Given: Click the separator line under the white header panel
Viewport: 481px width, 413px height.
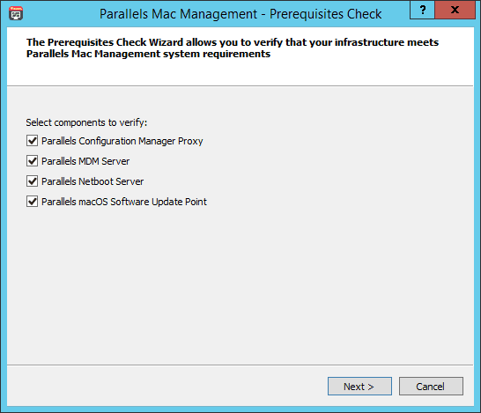Looking at the screenshot, I should pyautogui.click(x=240, y=85).
